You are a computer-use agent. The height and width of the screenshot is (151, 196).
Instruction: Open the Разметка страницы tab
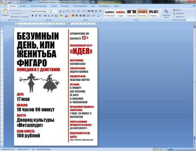click(x=39, y=6)
